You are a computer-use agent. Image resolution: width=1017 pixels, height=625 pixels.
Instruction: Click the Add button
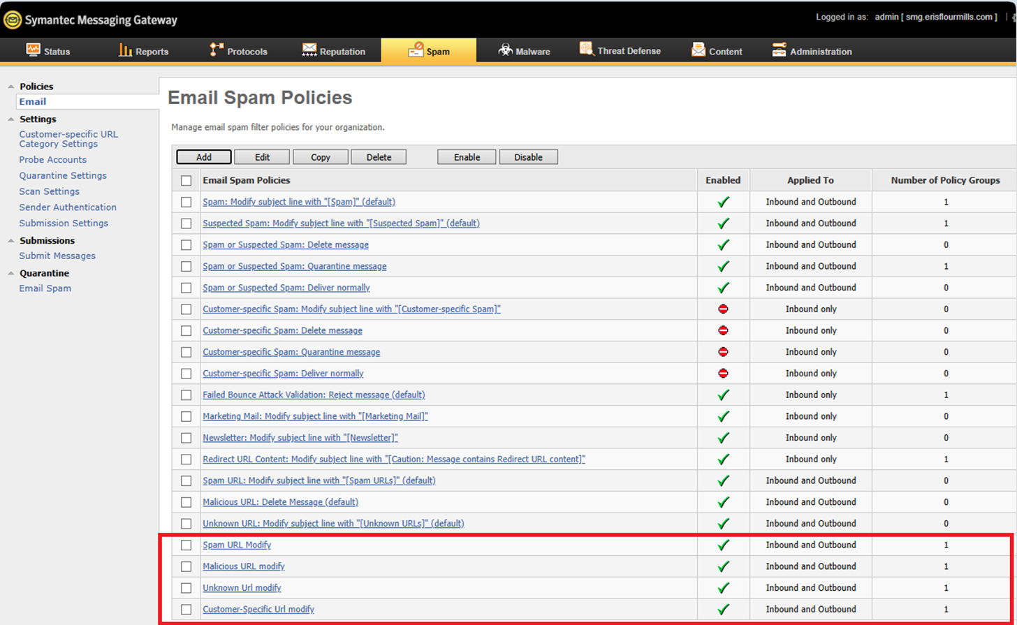pyautogui.click(x=204, y=157)
